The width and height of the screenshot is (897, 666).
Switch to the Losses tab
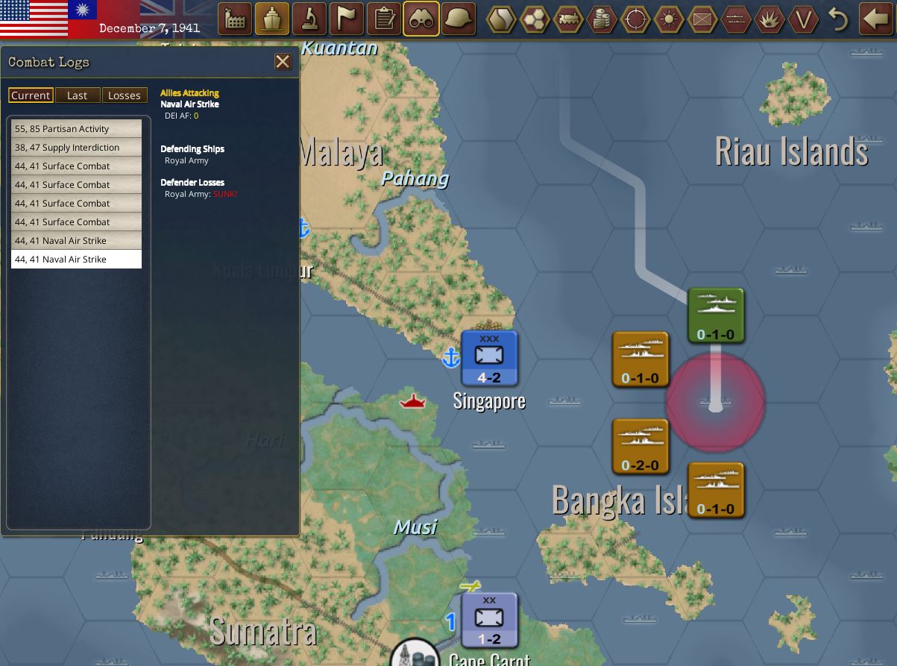(124, 95)
